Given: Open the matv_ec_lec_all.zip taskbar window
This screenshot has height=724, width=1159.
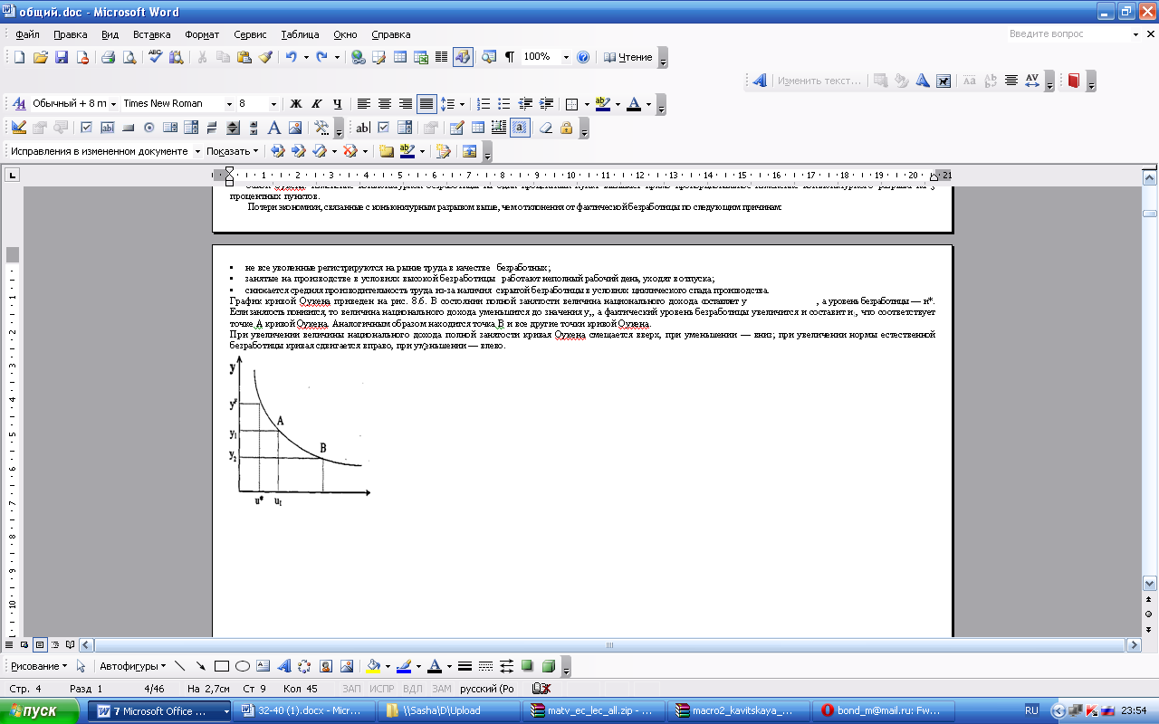Looking at the screenshot, I should [594, 710].
